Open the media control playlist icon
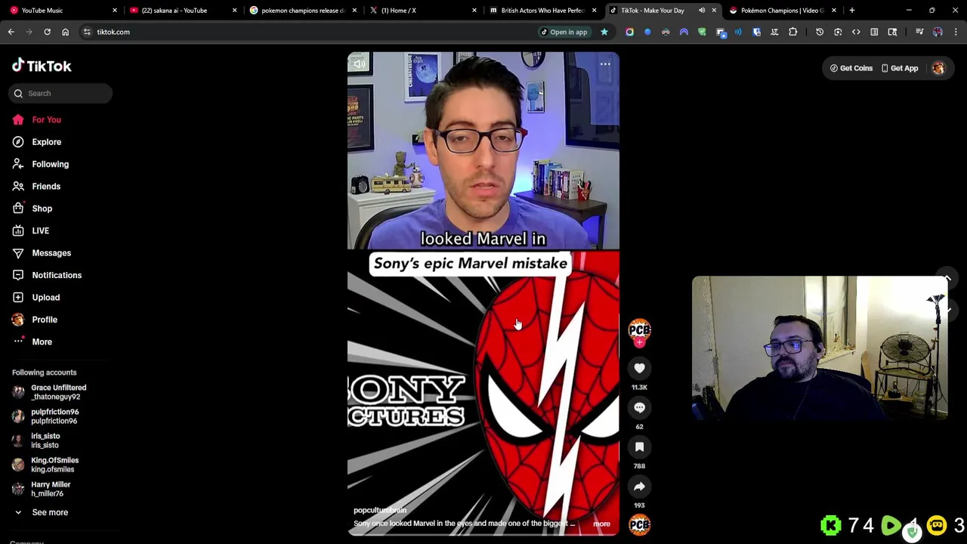The height and width of the screenshot is (544, 967). (x=919, y=32)
